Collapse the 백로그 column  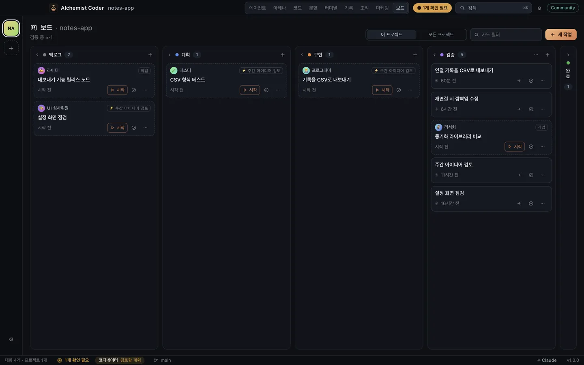point(37,55)
